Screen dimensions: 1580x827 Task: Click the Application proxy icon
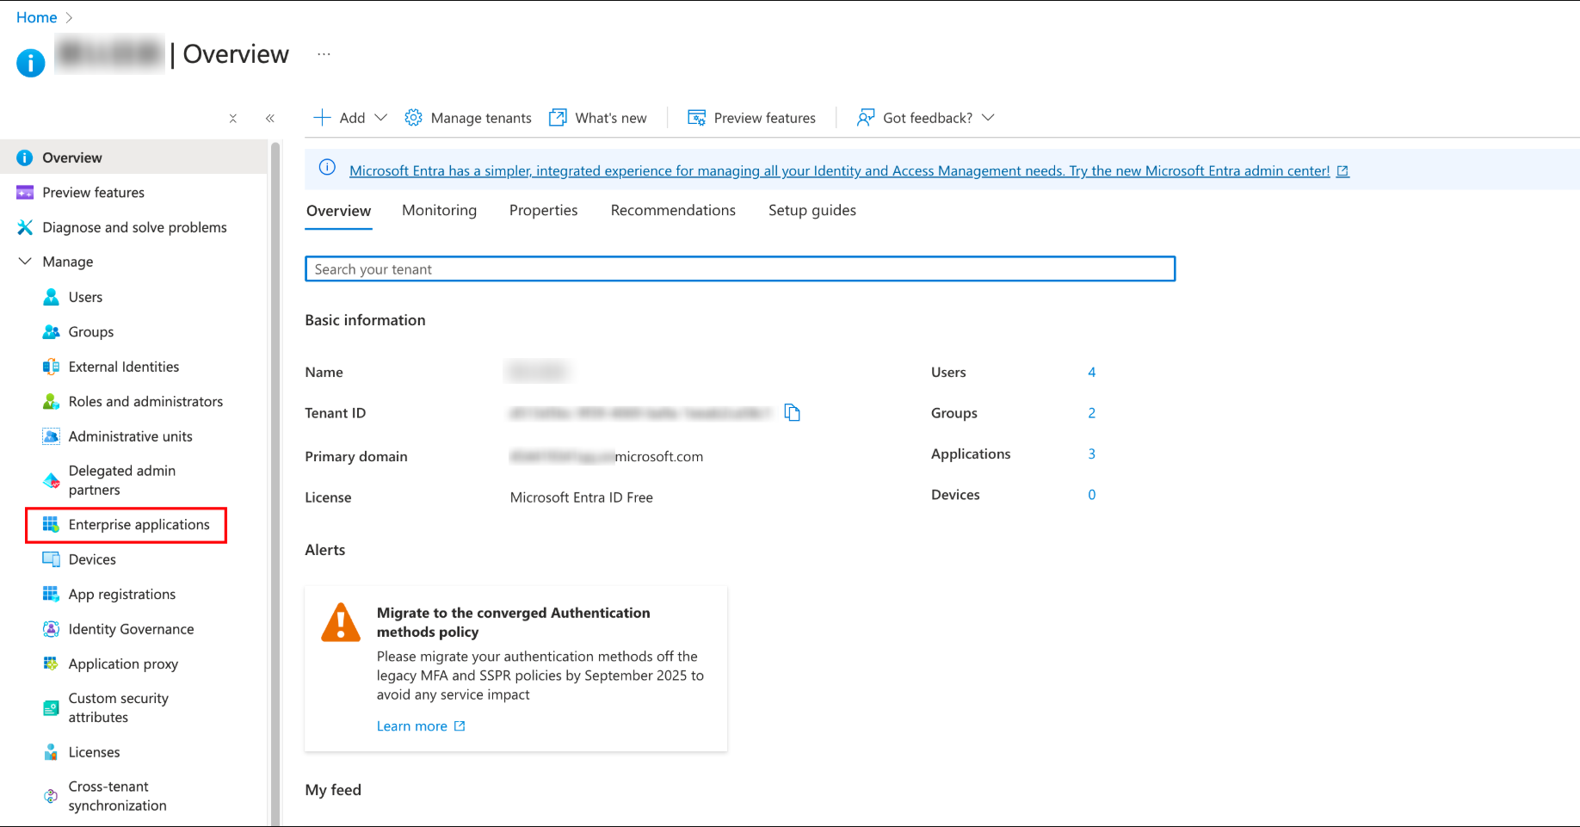[51, 664]
